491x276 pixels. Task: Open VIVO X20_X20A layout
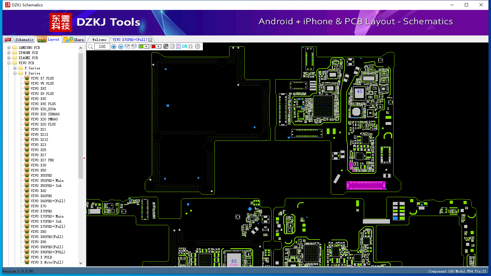click(43, 109)
